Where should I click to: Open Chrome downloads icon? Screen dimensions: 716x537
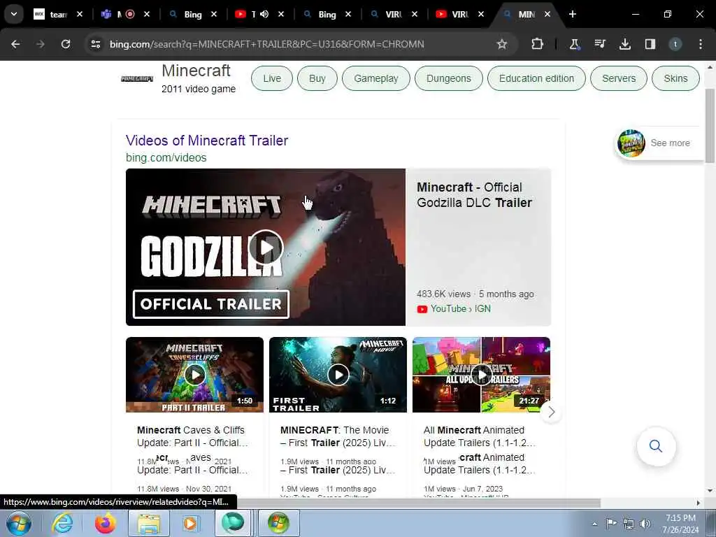click(624, 44)
